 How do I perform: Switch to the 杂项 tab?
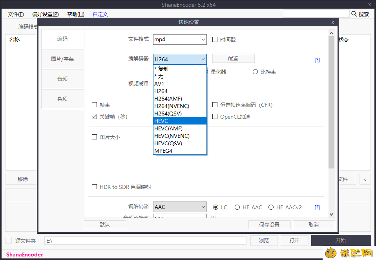click(x=62, y=99)
